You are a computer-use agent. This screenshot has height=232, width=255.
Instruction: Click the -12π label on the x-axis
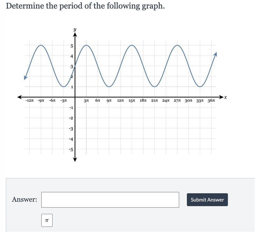click(29, 101)
